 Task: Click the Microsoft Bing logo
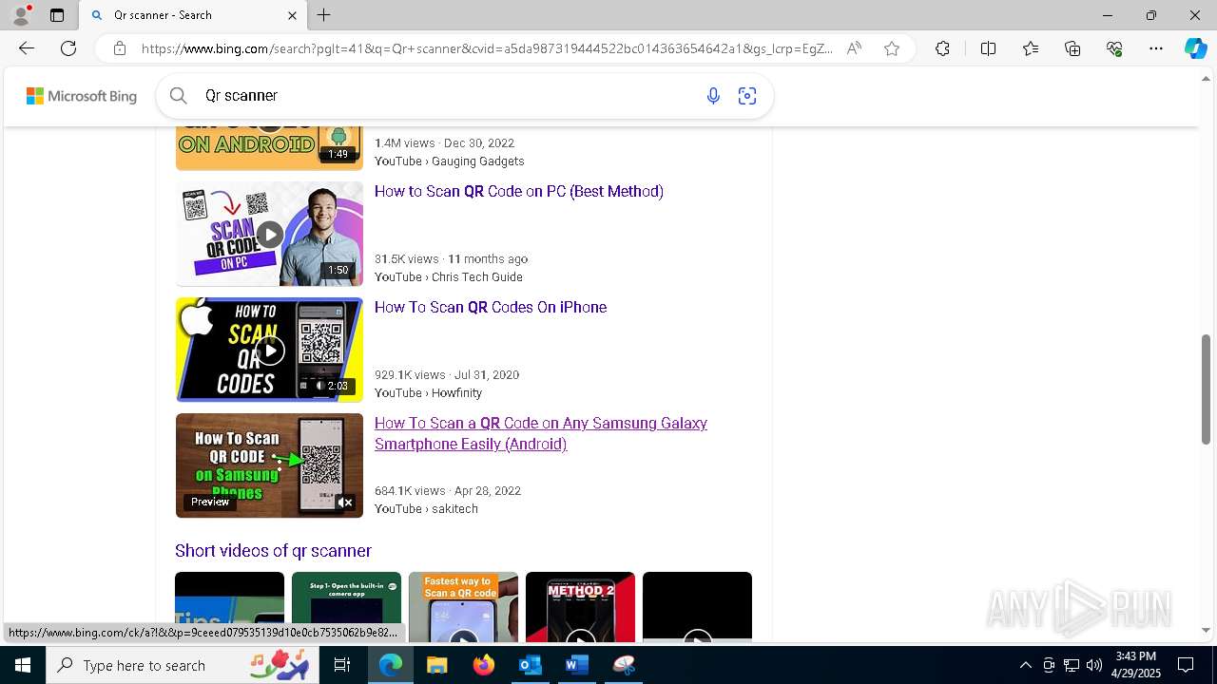pos(82,96)
